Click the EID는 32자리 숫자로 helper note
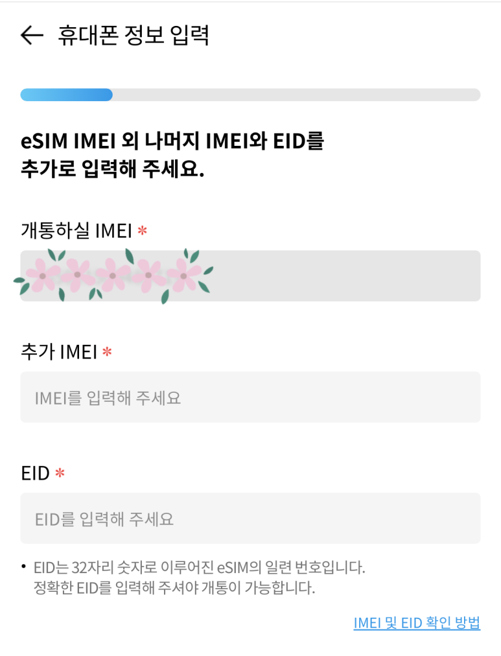This screenshot has height=656, width=501. coord(200,568)
